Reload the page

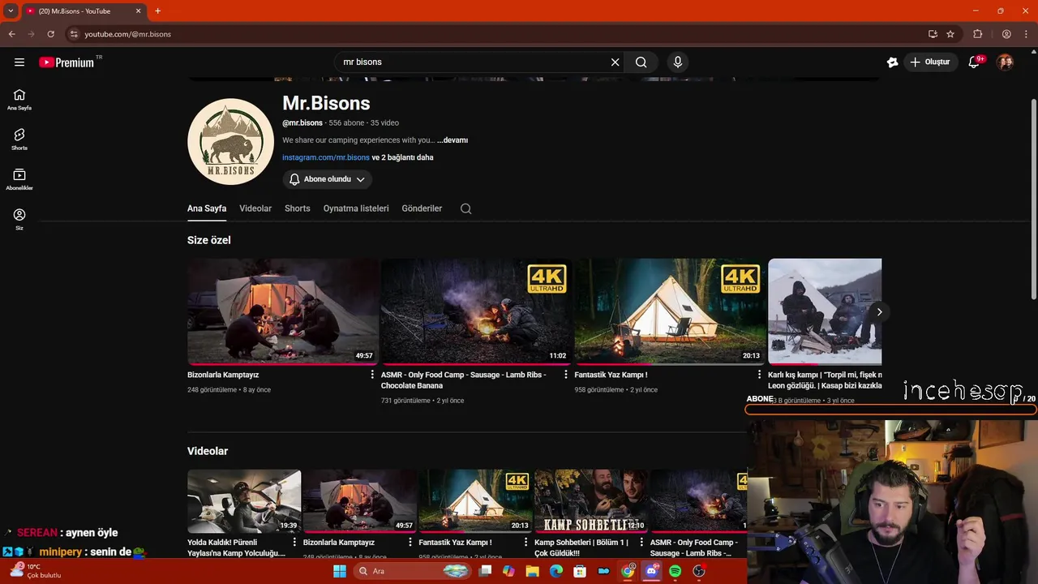[x=50, y=34]
